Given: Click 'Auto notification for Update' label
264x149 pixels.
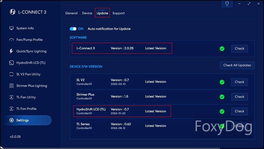Looking at the screenshot, I should (109, 29).
